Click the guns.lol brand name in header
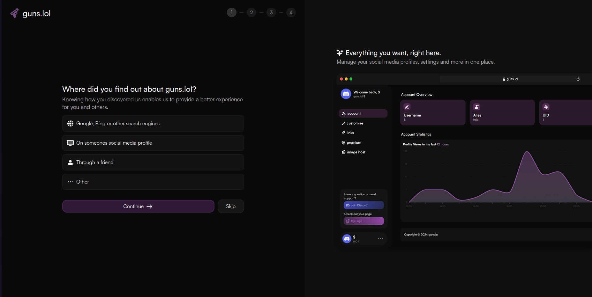The image size is (592, 297). click(36, 13)
